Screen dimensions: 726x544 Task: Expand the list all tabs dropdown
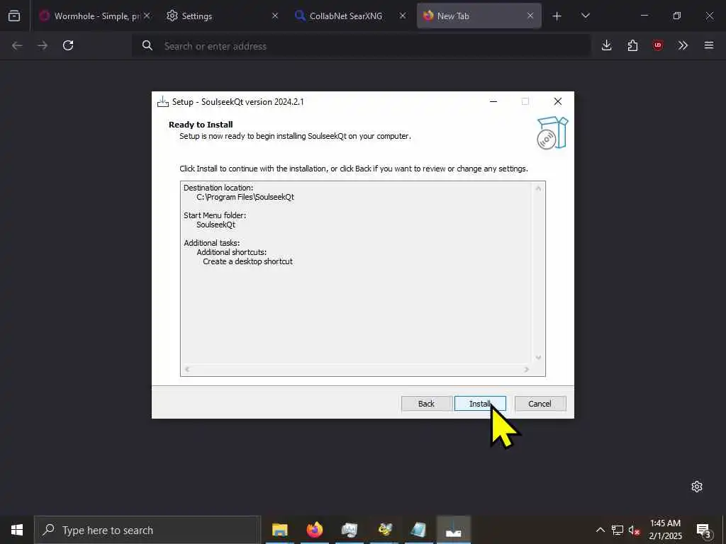pyautogui.click(x=586, y=16)
